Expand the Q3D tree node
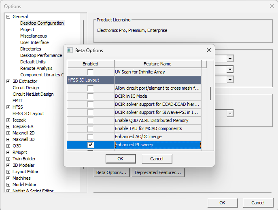The width and height of the screenshot is (278, 210). (x=8, y=146)
